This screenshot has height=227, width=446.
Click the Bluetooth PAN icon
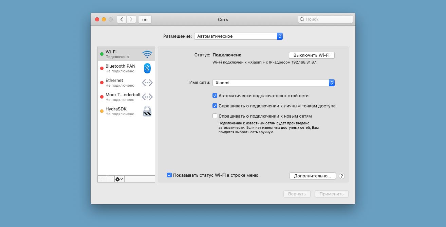(x=147, y=68)
